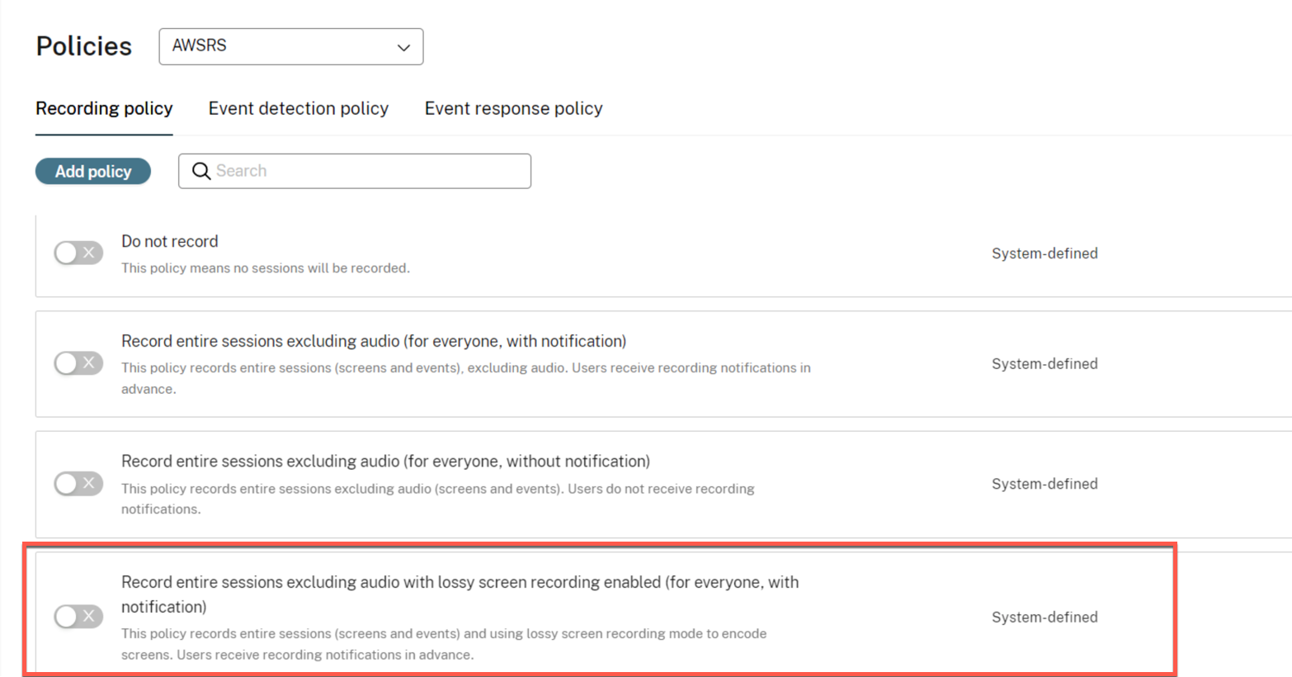
Task: Go to the Event response policy tab
Action: [x=513, y=109]
